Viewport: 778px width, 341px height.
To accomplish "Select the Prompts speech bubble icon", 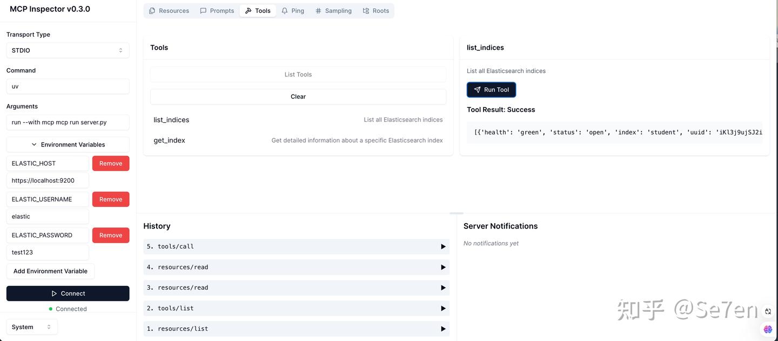I will click(x=203, y=10).
